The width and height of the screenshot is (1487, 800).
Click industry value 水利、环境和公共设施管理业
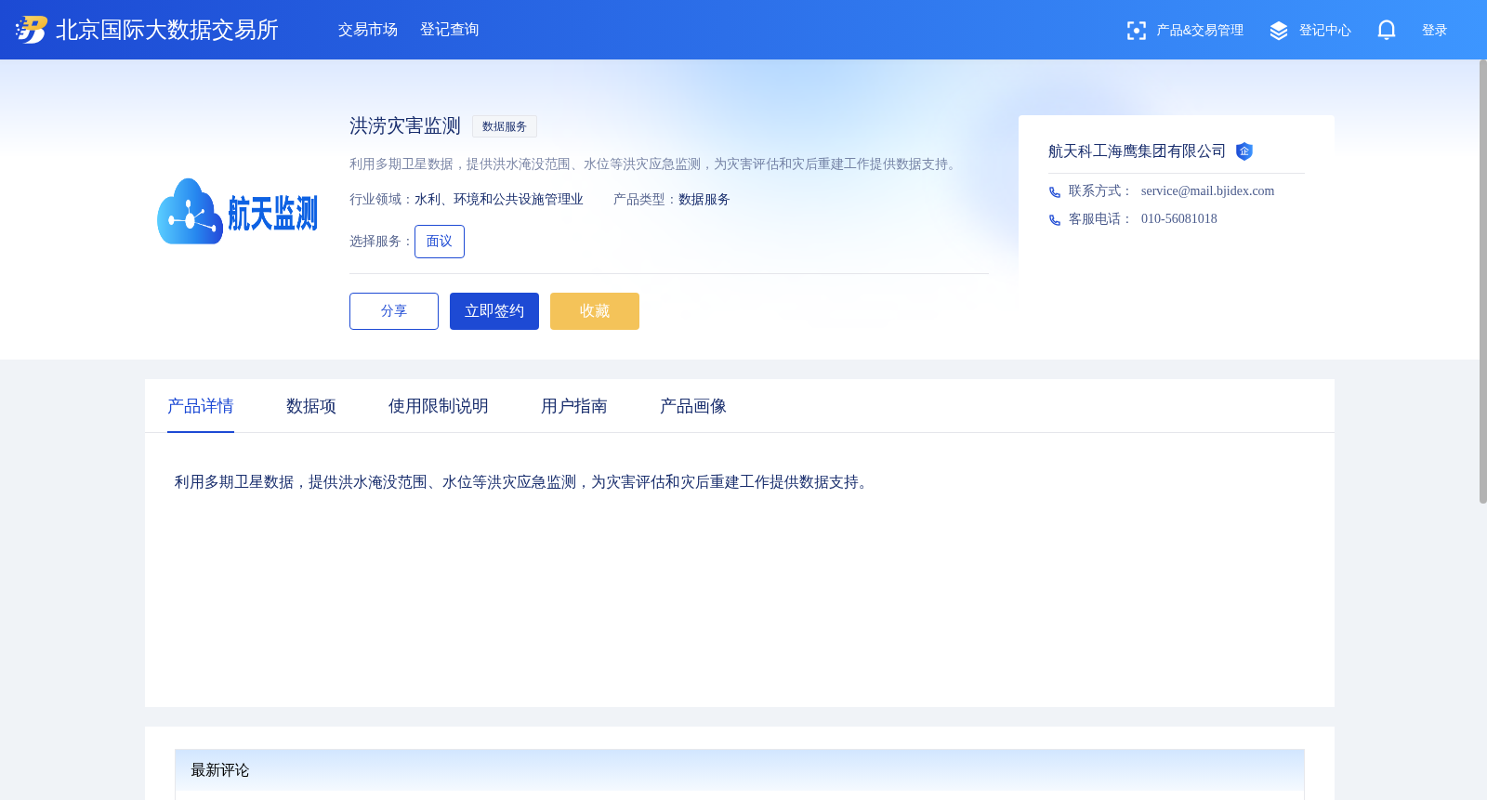[499, 200]
